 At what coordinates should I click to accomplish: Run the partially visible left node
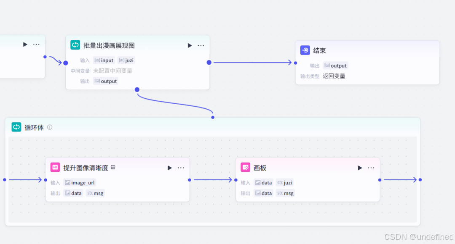25,44
